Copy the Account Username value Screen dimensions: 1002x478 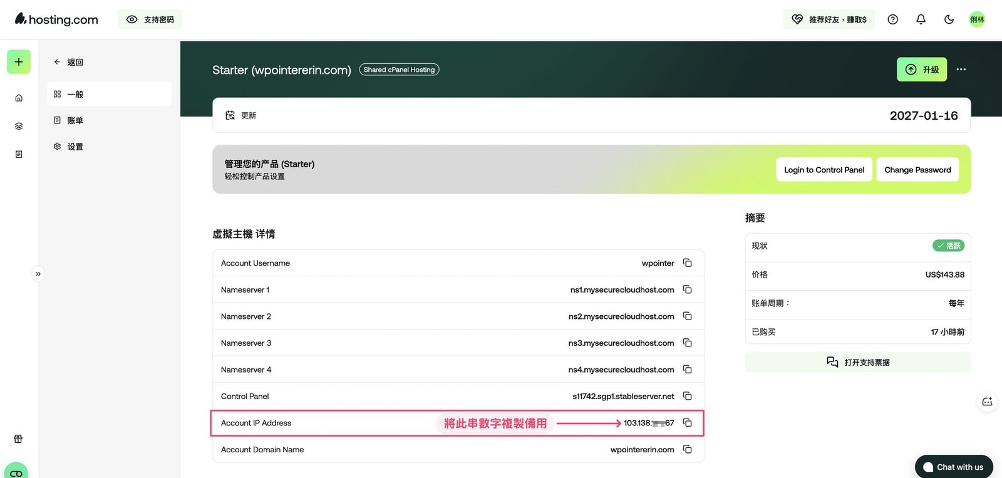tap(687, 263)
